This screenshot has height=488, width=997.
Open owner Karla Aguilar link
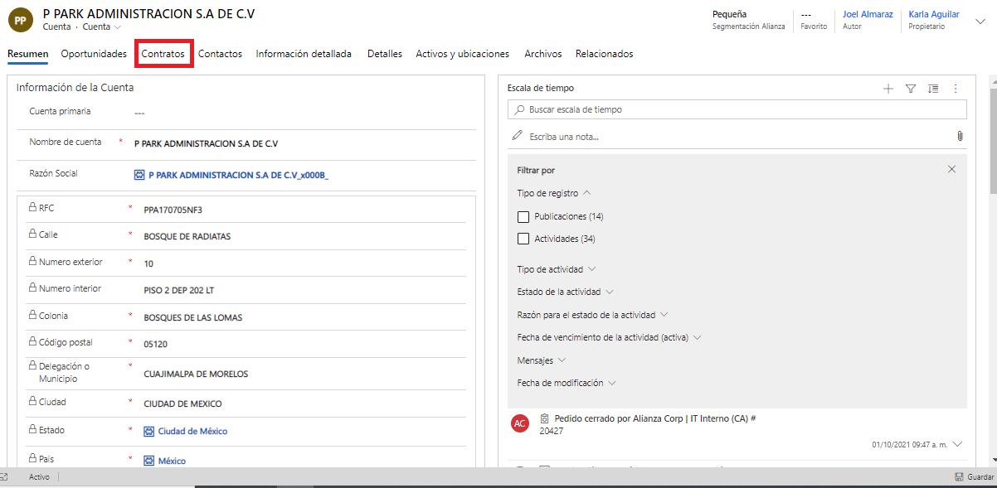click(x=933, y=14)
